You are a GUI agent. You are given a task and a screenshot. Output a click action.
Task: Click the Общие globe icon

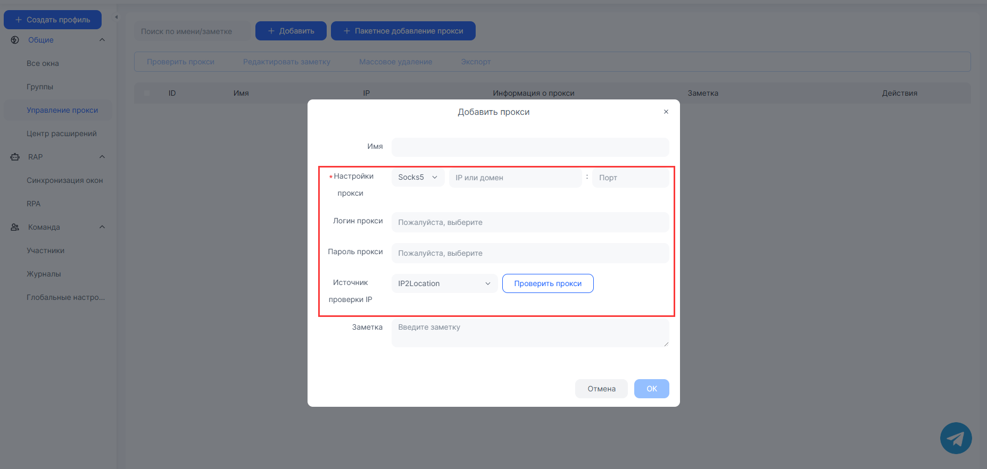tap(15, 40)
